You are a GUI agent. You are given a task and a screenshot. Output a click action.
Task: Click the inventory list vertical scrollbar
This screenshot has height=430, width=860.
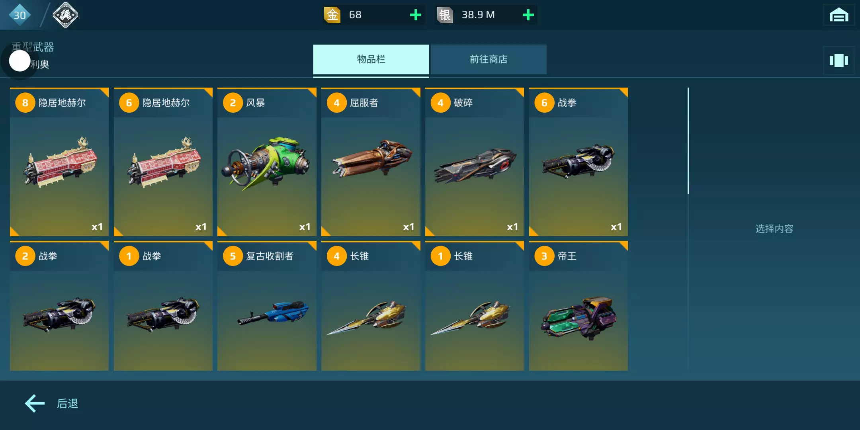[x=688, y=141]
